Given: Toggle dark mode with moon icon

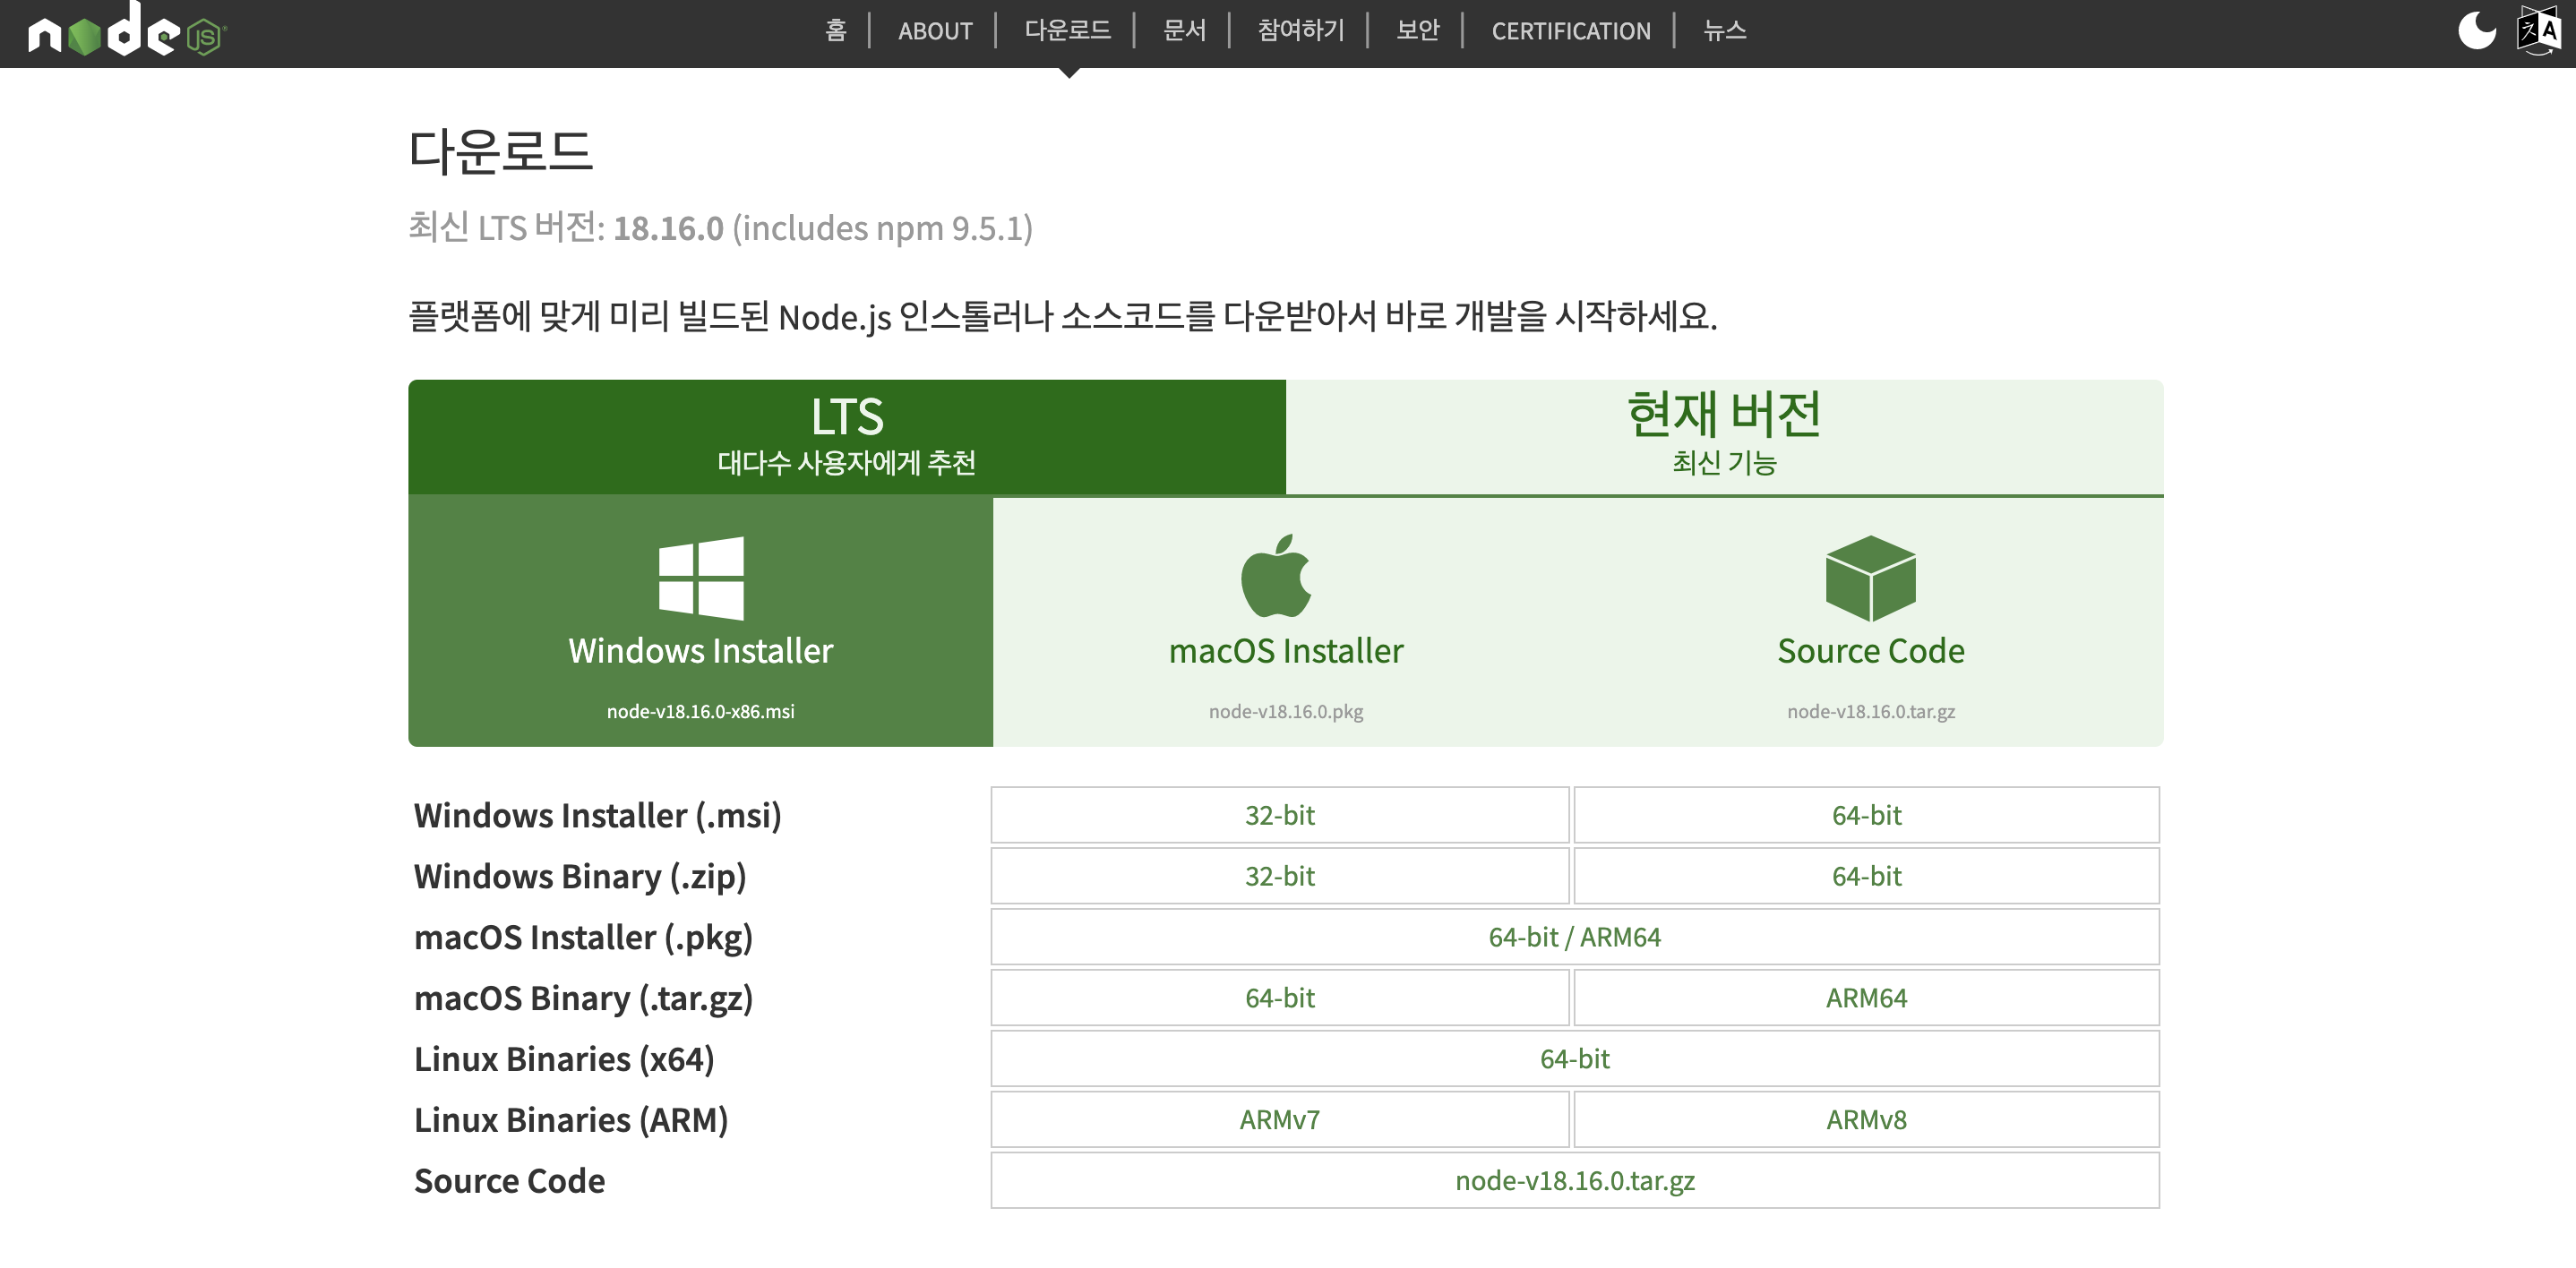Looking at the screenshot, I should coord(2476,30).
